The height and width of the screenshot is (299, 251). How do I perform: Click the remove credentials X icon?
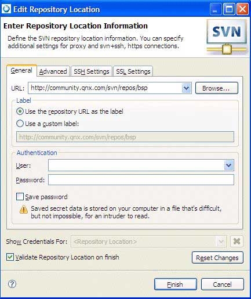click(237, 242)
